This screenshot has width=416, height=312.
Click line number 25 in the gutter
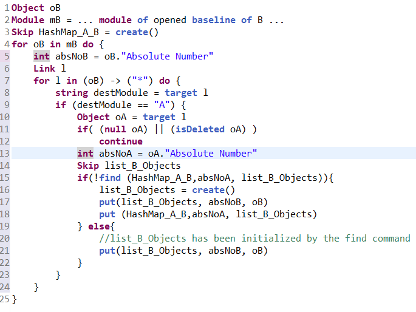point(5,299)
